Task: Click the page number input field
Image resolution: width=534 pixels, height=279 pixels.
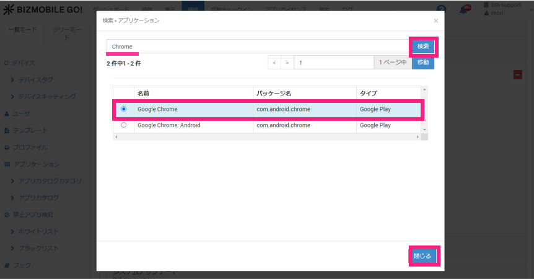Action: pyautogui.click(x=333, y=63)
